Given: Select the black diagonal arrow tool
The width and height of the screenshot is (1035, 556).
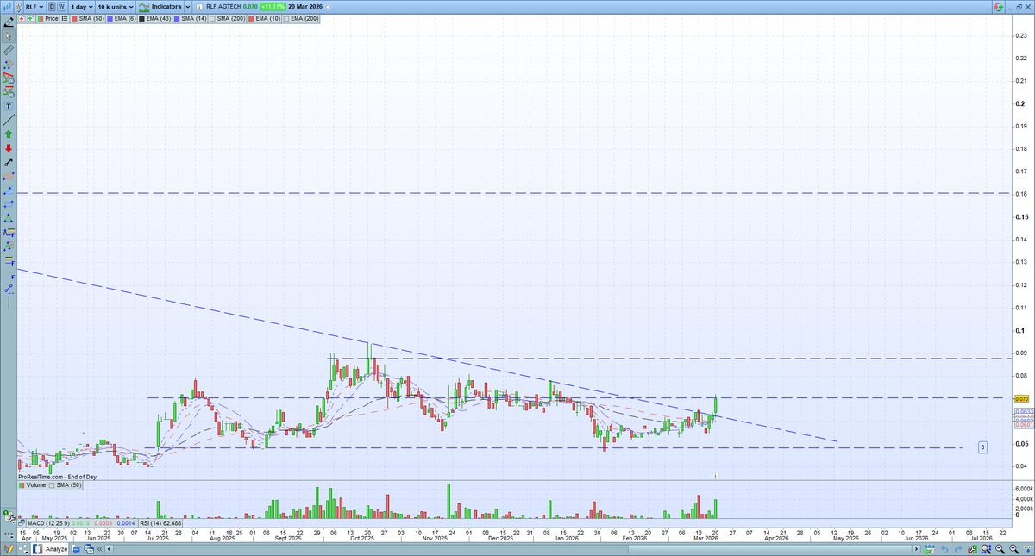Looking at the screenshot, I should click(x=9, y=162).
